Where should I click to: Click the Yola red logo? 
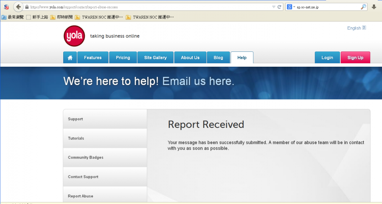74,36
